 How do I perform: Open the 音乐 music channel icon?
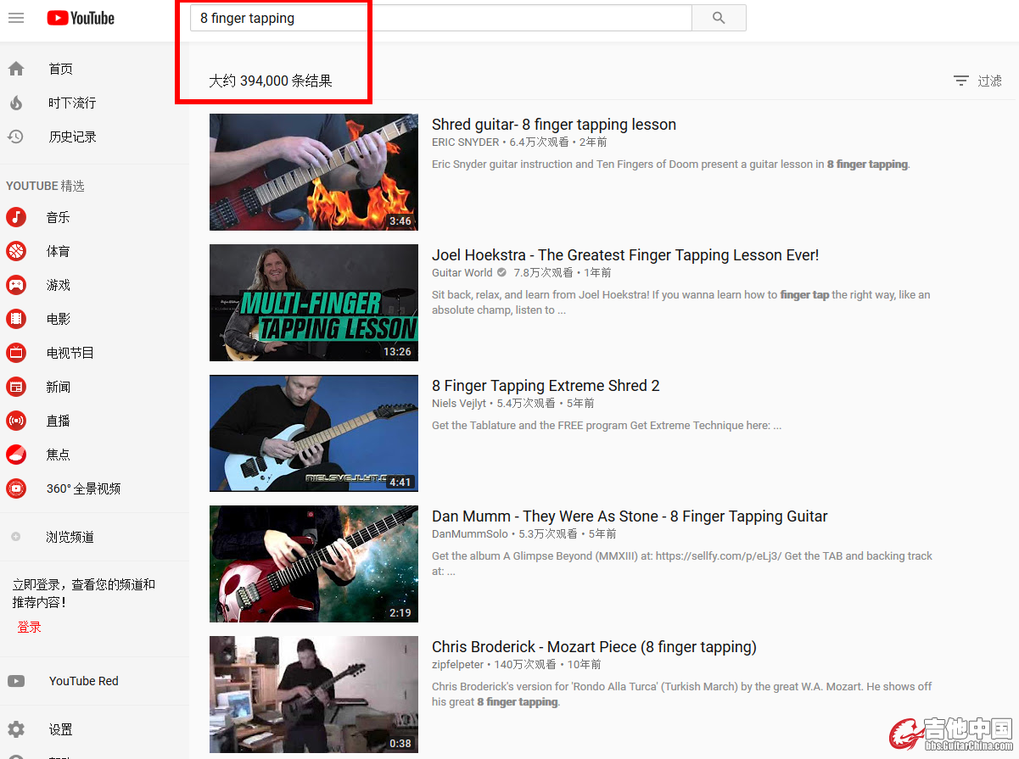pos(16,217)
